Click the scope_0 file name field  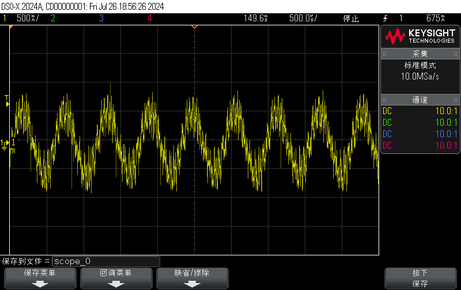pos(106,261)
